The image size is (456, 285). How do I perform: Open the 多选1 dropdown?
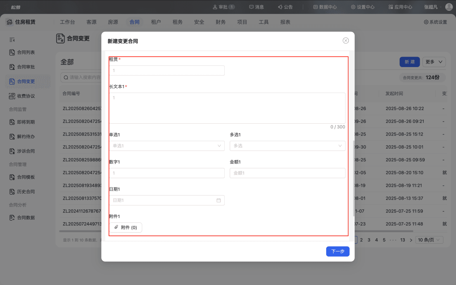pos(288,146)
